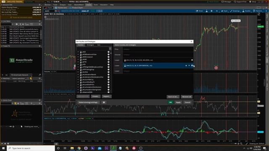269x151 pixels.
Task: Open the Product Depth sub-tab
Action: tap(76, 8)
